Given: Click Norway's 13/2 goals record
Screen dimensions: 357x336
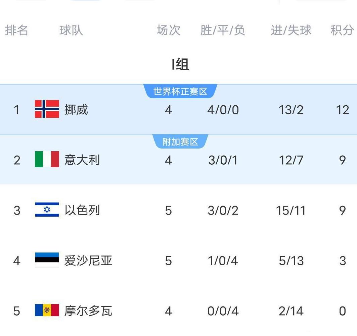Looking at the screenshot, I should coord(291,110).
